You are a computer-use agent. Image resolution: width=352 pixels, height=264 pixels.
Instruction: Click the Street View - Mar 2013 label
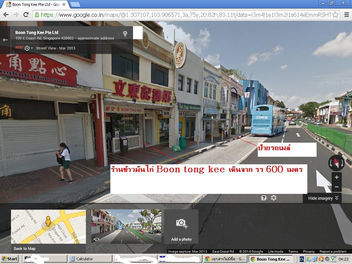coord(56,48)
